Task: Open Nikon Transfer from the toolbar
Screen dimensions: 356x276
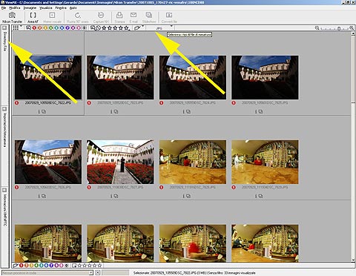Action: 12,18
